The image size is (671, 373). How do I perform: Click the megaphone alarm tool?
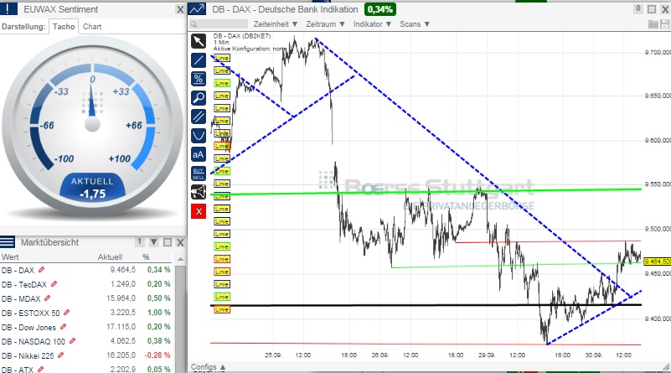point(199,192)
